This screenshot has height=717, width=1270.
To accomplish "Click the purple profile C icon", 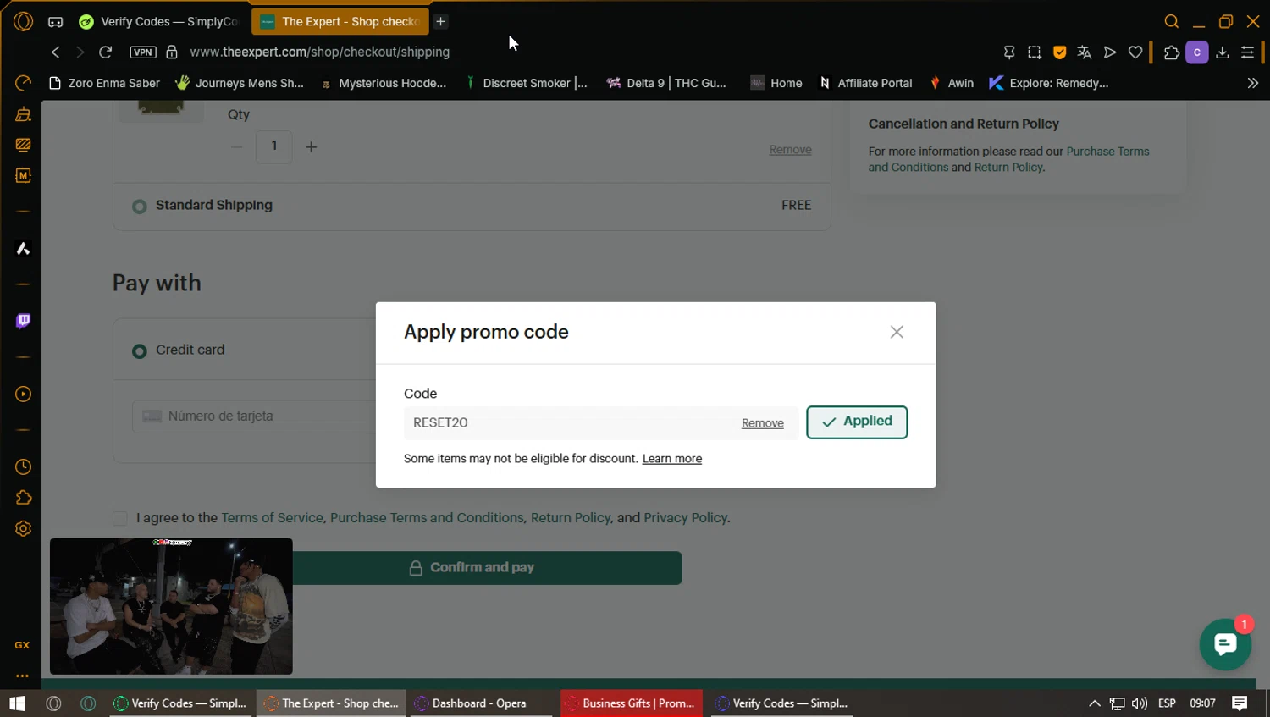I will click(1197, 52).
